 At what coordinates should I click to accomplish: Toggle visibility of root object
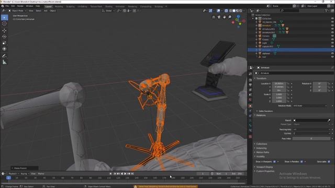tap(332, 57)
